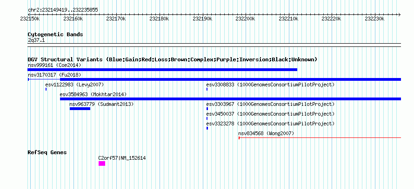414x189 pixels.
Task: Click the tiny blue mark under esv3308833
Action: [207, 89]
